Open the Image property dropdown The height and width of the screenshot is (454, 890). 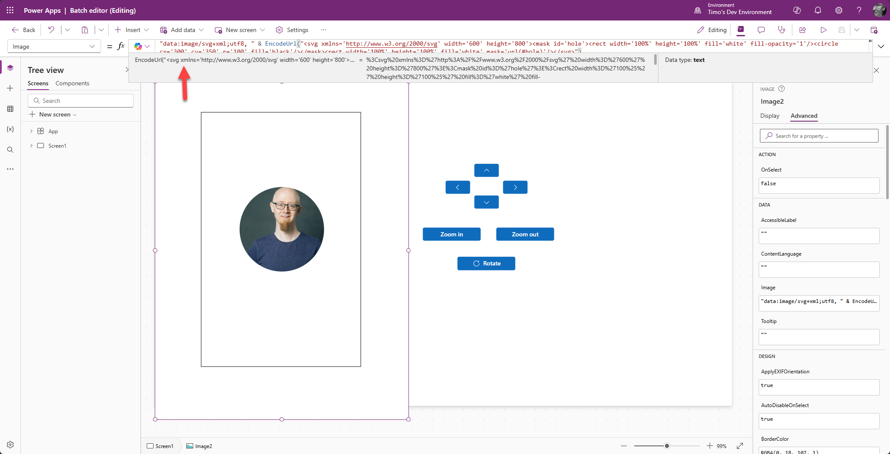pyautogui.click(x=54, y=47)
